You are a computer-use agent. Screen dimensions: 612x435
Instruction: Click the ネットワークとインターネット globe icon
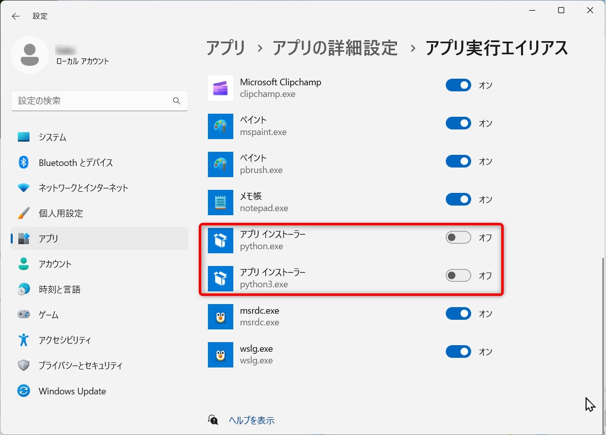(x=23, y=188)
